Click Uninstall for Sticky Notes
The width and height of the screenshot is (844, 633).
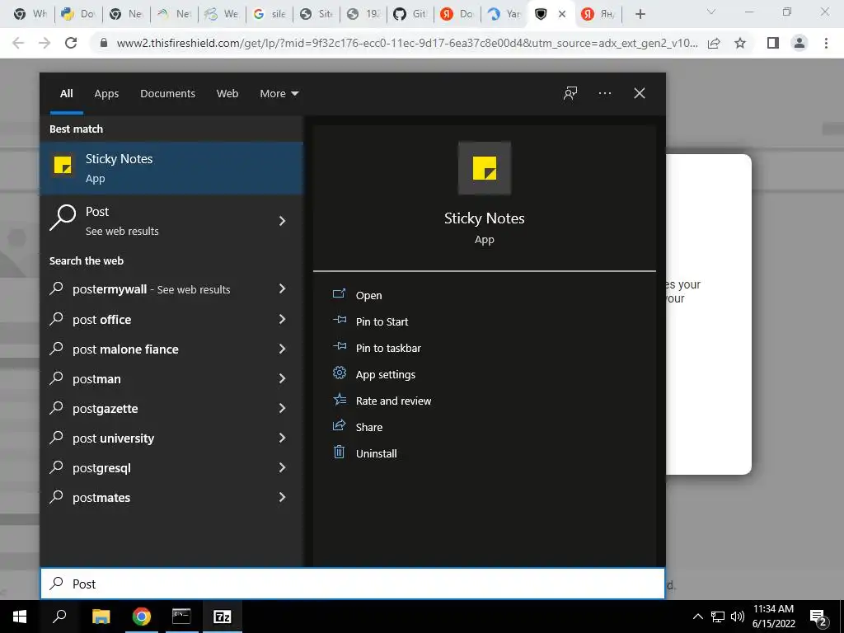tap(376, 453)
